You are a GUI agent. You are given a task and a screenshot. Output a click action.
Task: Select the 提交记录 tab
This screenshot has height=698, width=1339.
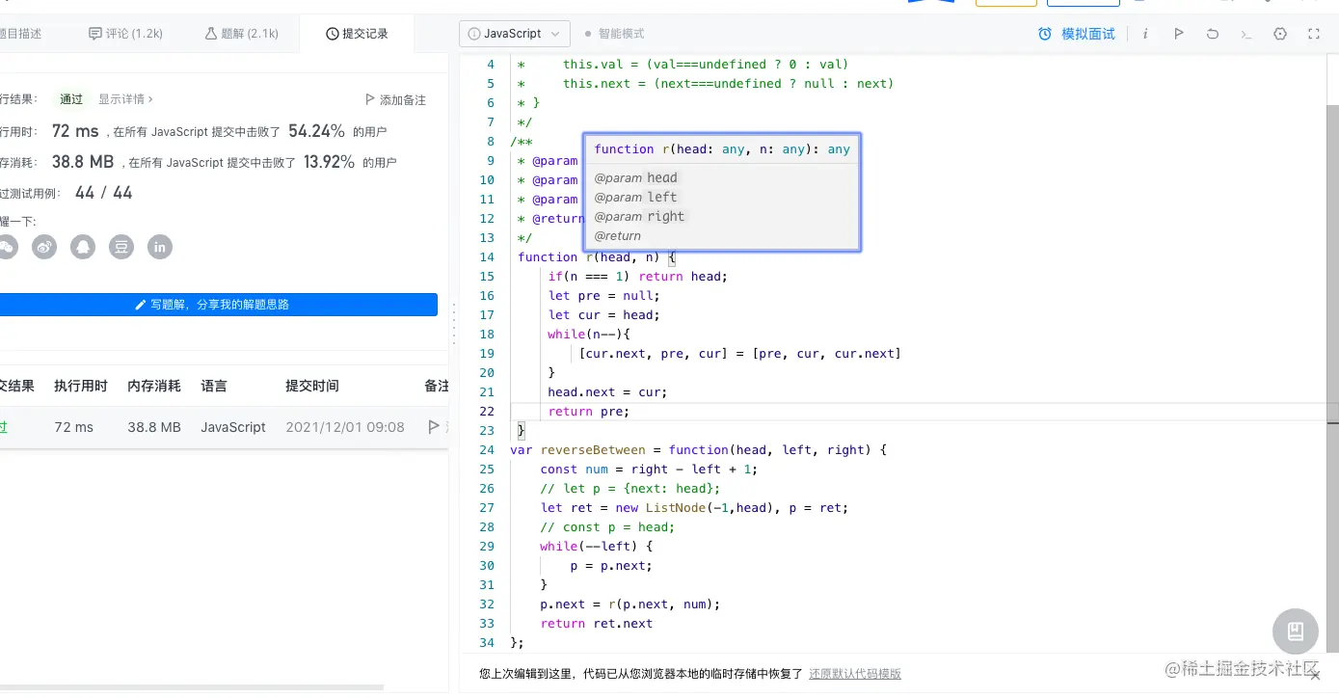pyautogui.click(x=357, y=34)
